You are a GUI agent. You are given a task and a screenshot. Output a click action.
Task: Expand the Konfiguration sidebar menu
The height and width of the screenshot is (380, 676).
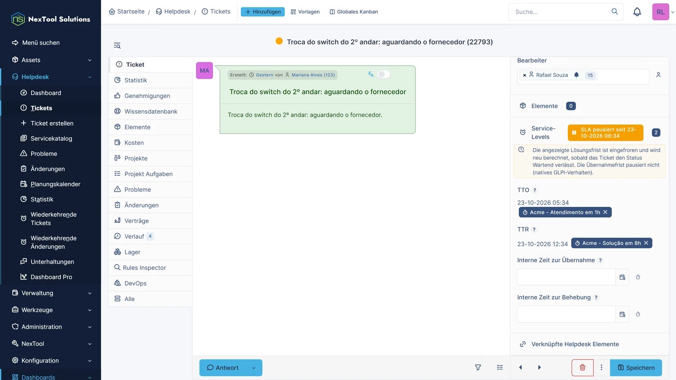tap(51, 361)
